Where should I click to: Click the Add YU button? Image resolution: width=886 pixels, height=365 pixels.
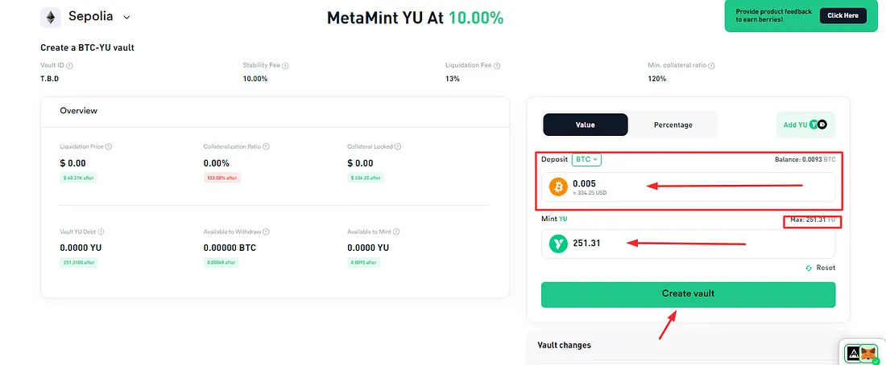[x=805, y=125]
